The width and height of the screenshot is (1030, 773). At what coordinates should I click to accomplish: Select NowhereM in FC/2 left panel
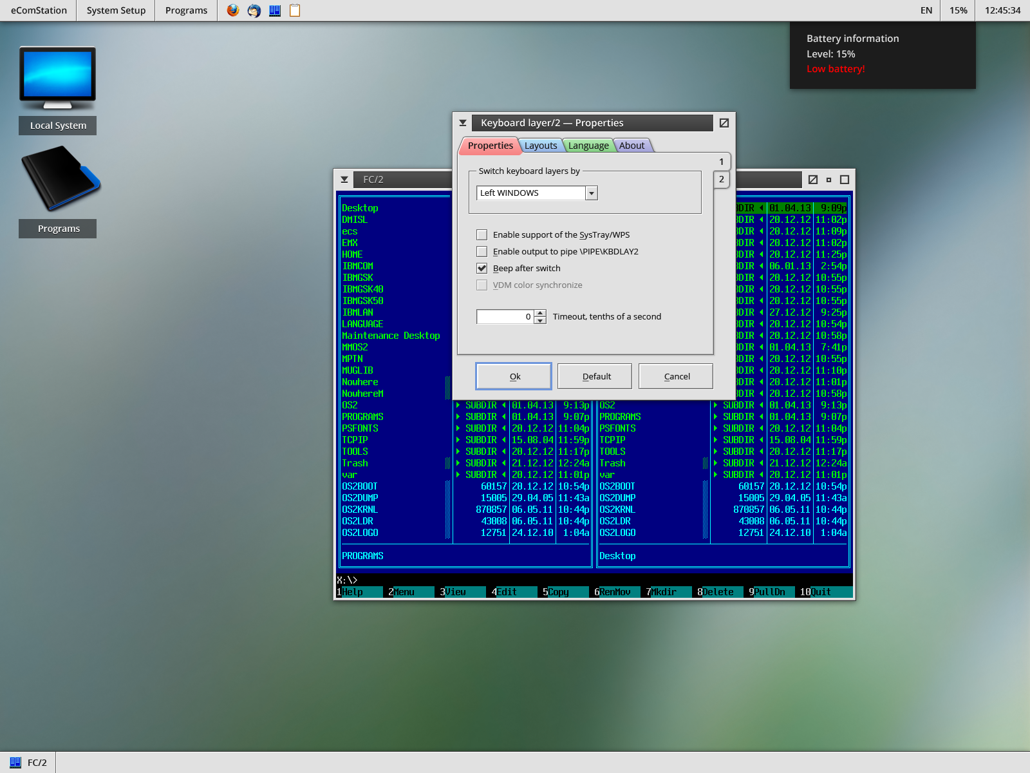point(362,394)
